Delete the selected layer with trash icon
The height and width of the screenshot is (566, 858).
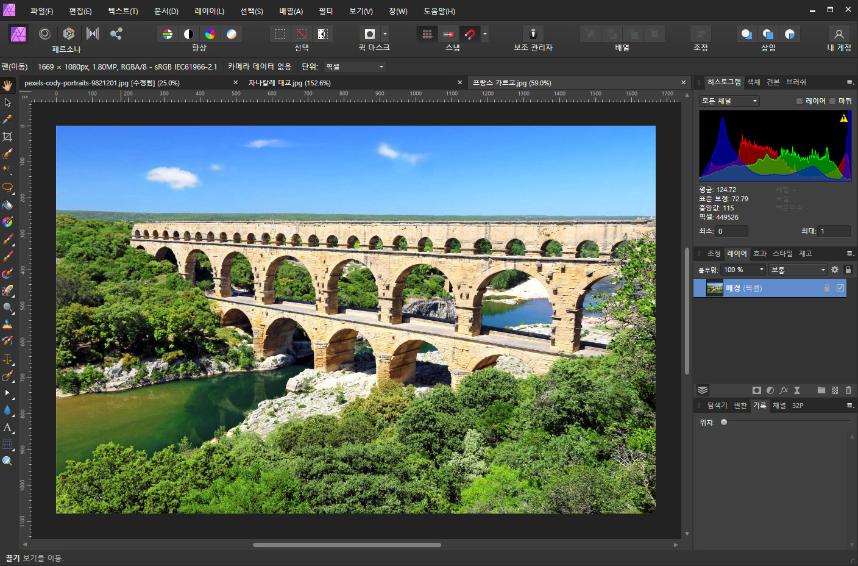[848, 390]
